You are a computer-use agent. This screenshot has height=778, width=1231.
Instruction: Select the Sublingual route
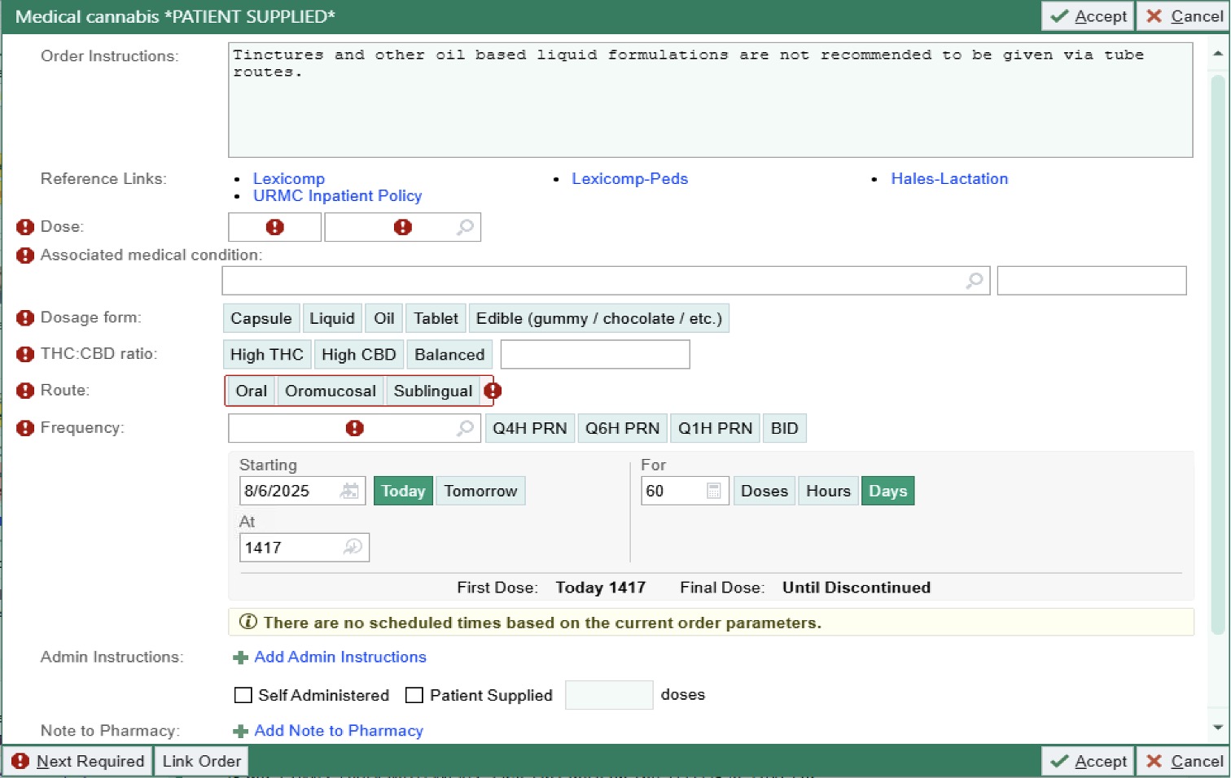click(x=433, y=391)
